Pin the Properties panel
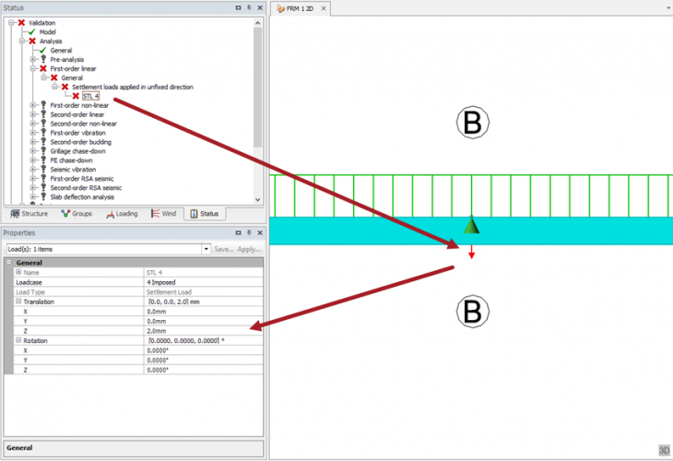The width and height of the screenshot is (673, 461). [x=249, y=232]
